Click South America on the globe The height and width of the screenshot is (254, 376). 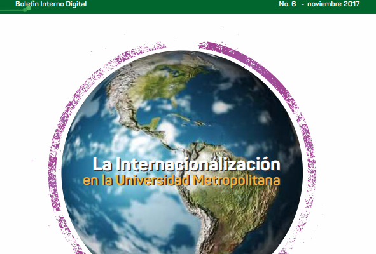[228, 196]
